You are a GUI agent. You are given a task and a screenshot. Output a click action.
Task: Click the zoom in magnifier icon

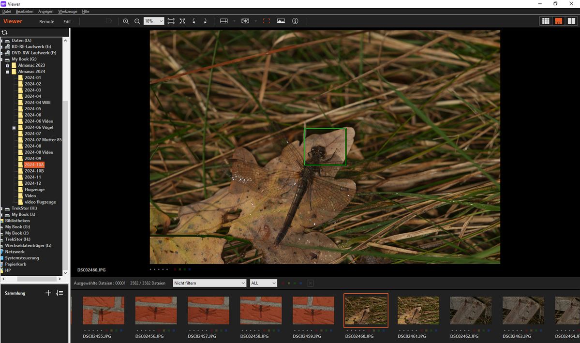point(126,21)
